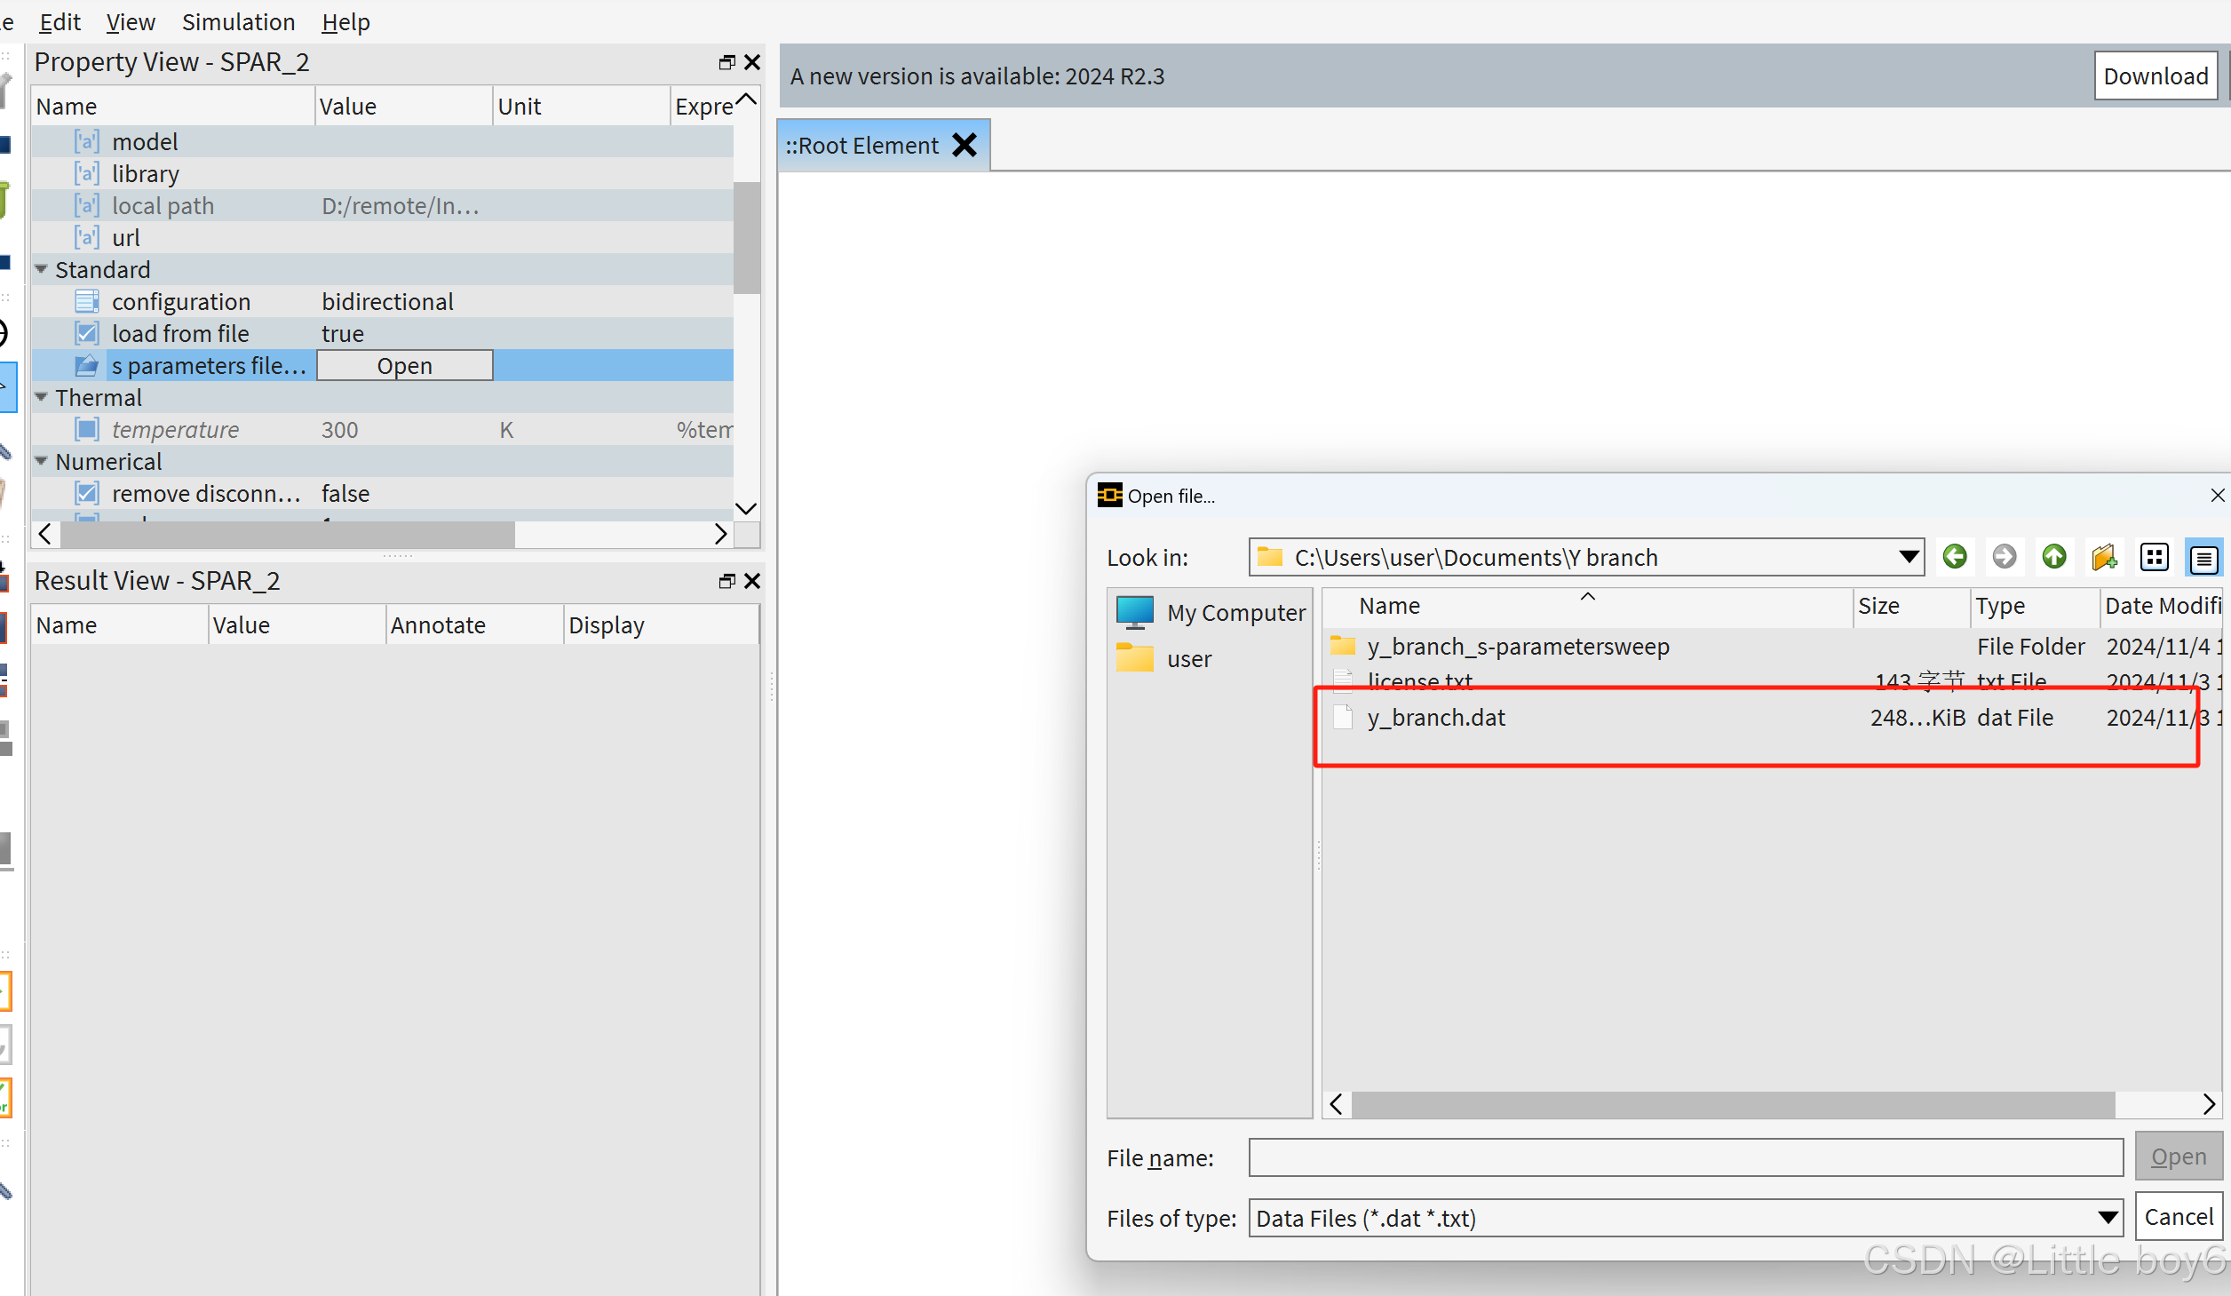Select the y_branch.dat file

point(1436,717)
